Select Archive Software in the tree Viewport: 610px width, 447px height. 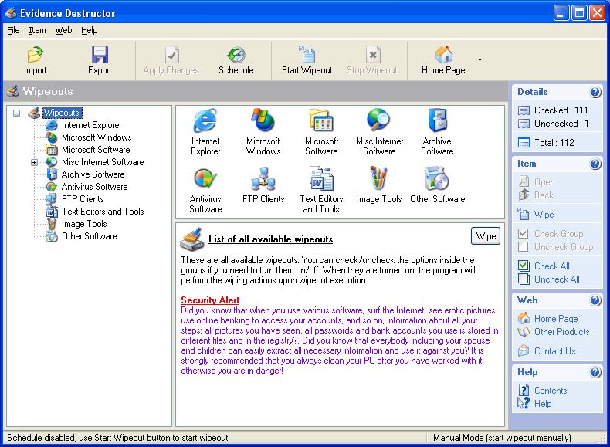point(93,174)
